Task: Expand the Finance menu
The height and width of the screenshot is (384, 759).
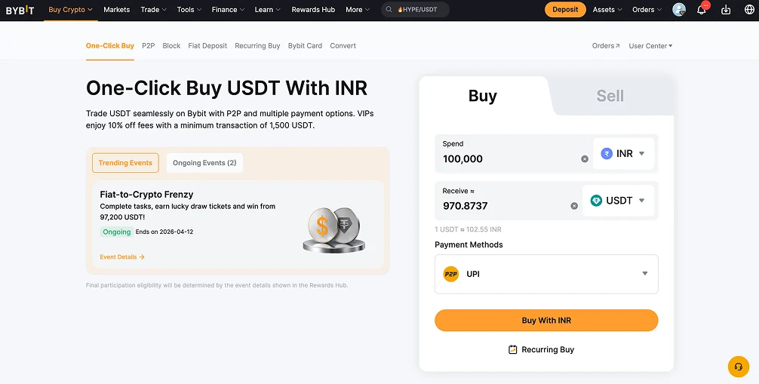Action: coord(228,10)
